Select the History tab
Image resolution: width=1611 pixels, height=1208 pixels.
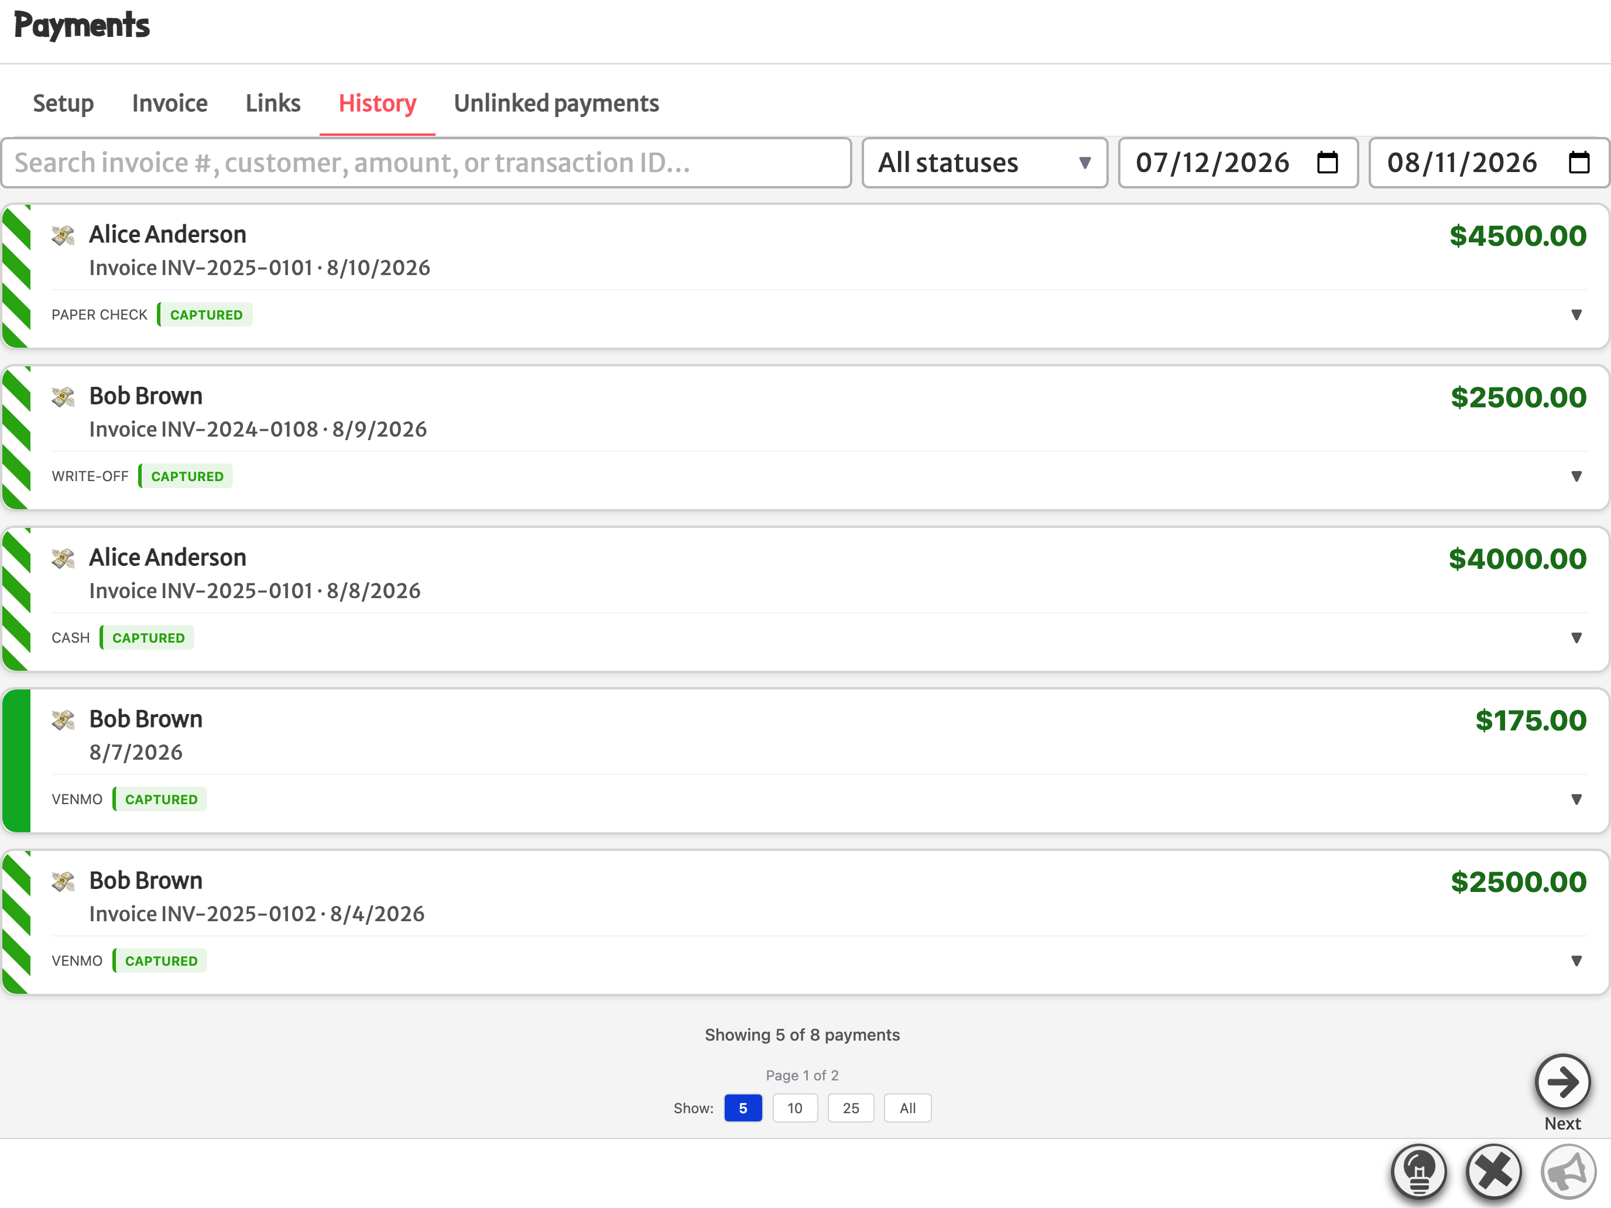[377, 104]
